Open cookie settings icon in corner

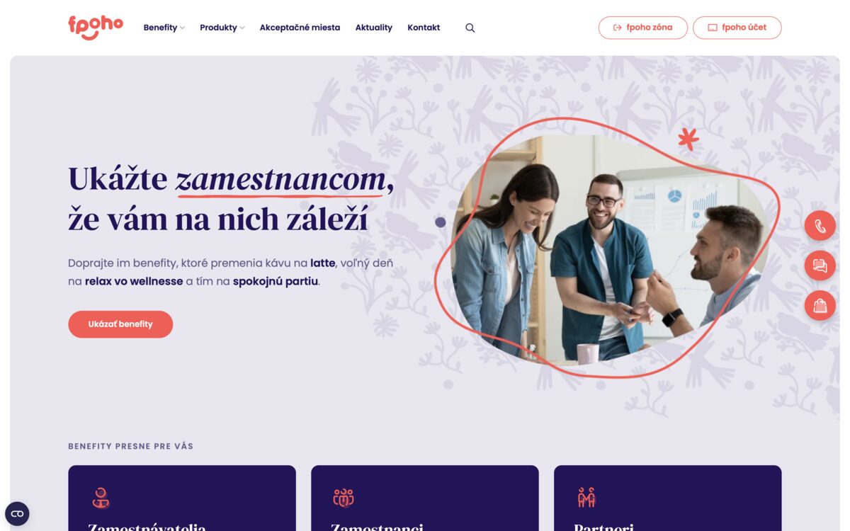[17, 513]
